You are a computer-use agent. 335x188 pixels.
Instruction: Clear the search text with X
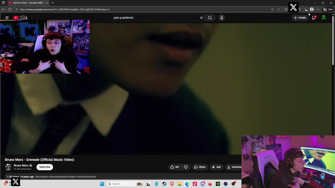(x=202, y=18)
